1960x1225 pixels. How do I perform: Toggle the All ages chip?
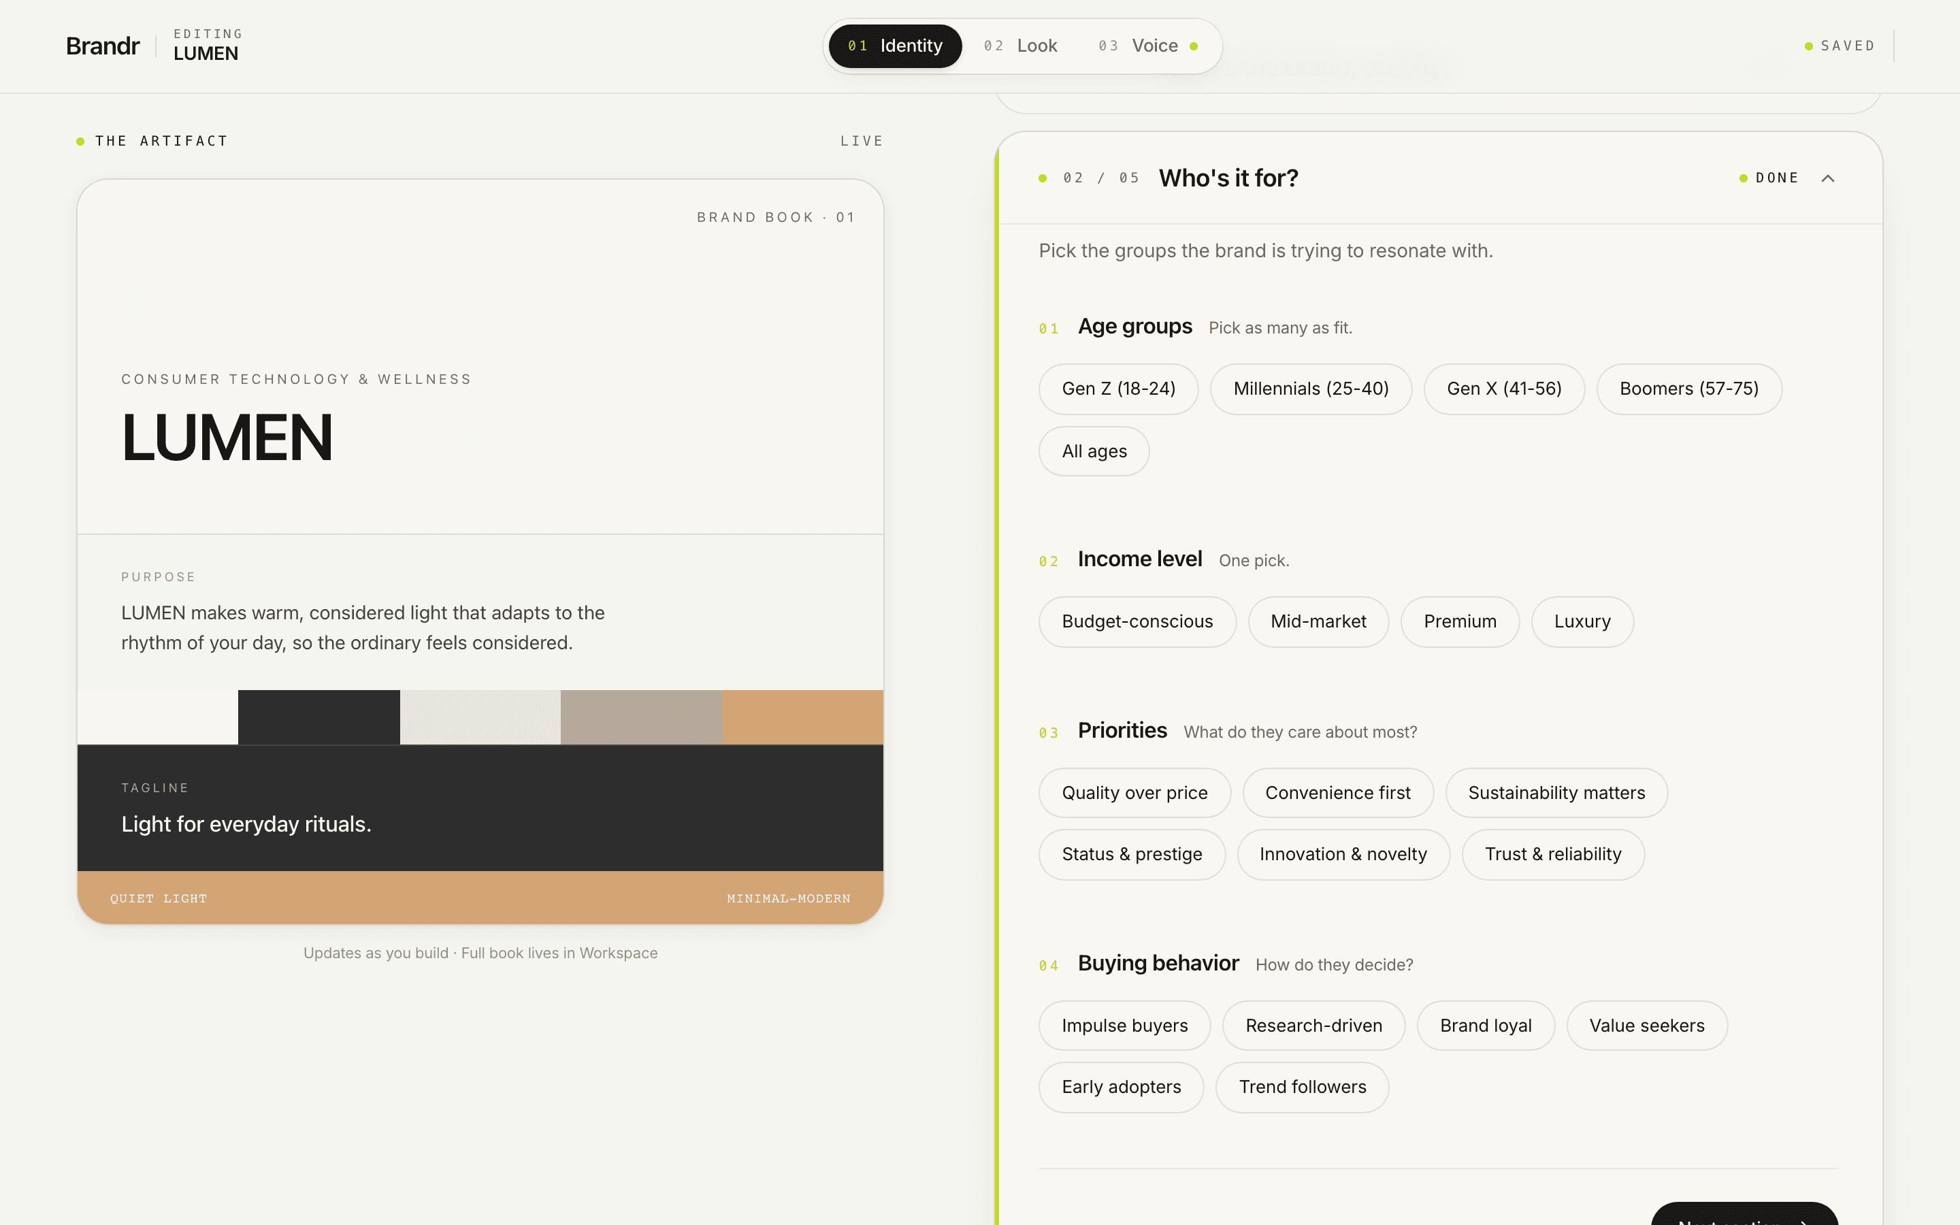pos(1094,451)
